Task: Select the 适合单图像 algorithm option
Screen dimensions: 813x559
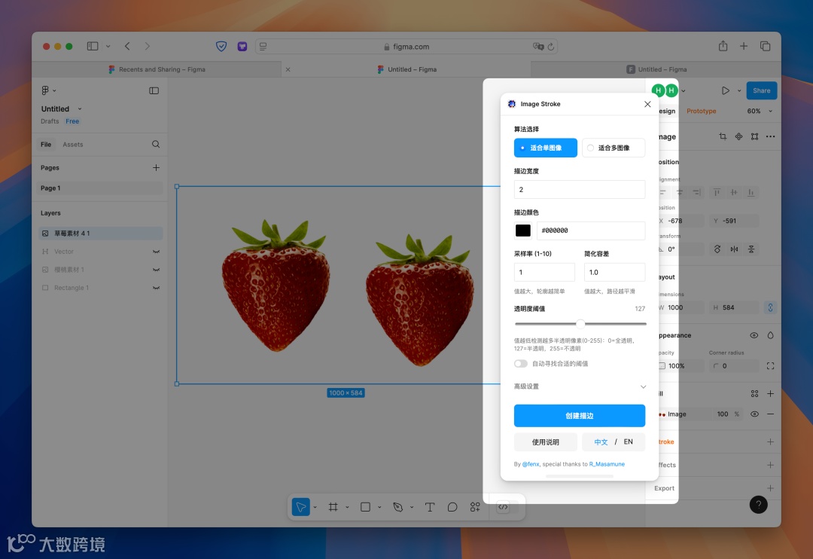Action: click(x=546, y=148)
